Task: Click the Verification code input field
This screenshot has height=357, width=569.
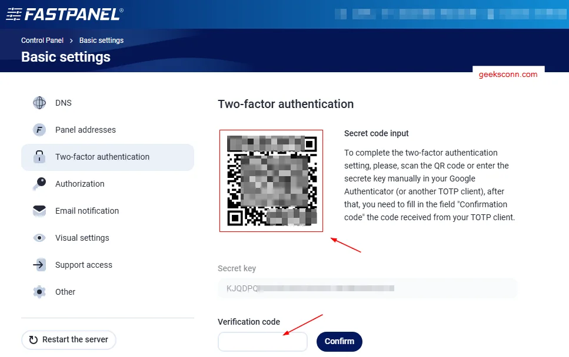Action: (x=262, y=341)
